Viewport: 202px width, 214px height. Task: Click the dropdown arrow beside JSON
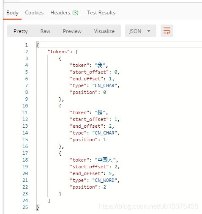tap(149, 31)
